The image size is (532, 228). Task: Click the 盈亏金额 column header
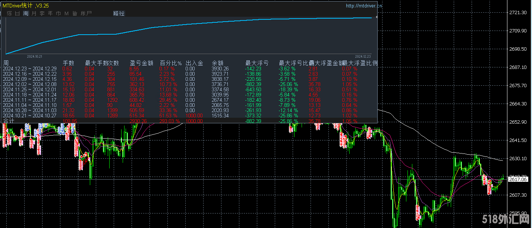coord(141,63)
